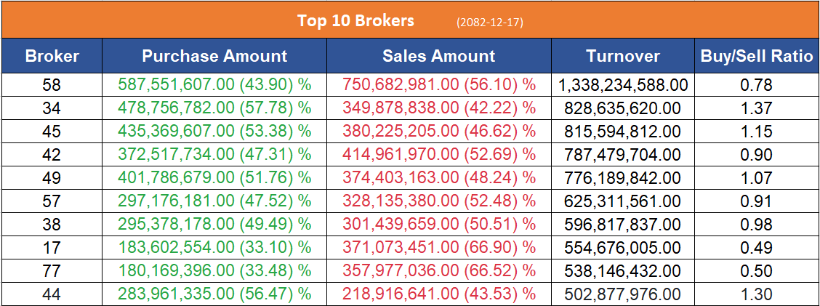Click turnover 502,877,976.00 for broker 44
820x306 pixels.
click(x=623, y=294)
